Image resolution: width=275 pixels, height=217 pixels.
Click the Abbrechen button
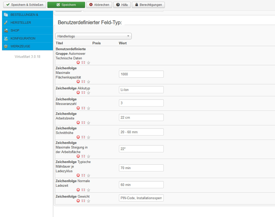99,5
